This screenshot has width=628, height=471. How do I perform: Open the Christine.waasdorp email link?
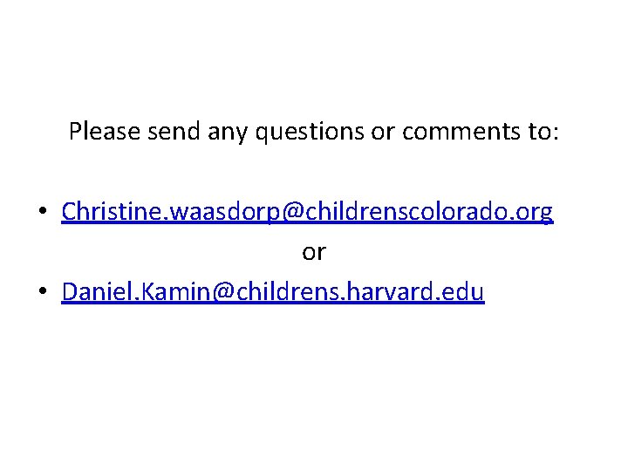point(307,212)
